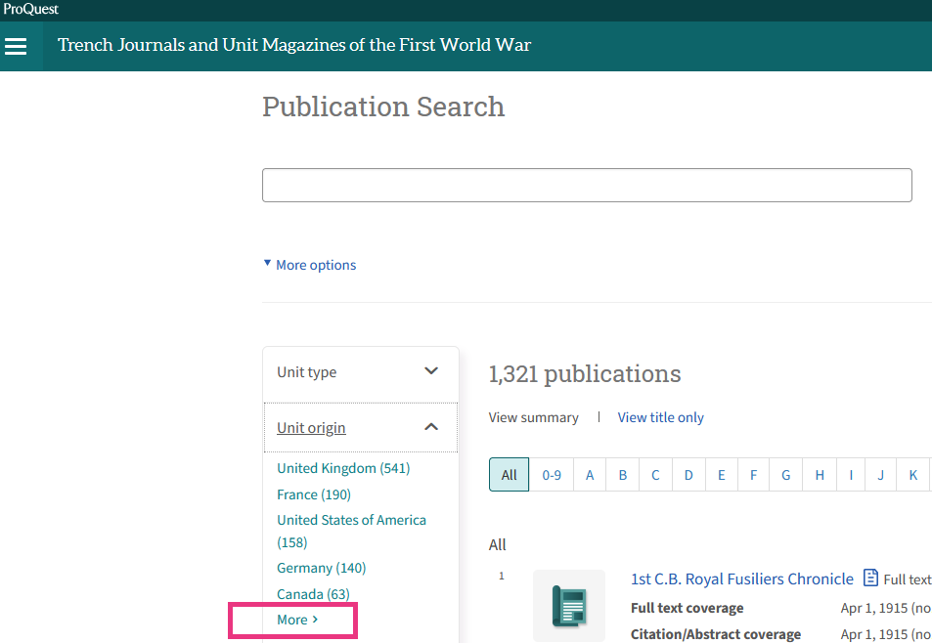Expand the Unit type filter
The width and height of the screenshot is (932, 643).
tap(360, 372)
